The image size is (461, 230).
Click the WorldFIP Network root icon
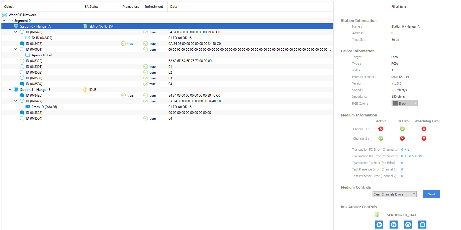[x=5, y=15]
